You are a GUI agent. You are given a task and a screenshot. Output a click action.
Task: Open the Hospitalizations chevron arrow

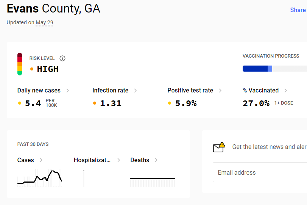click(118, 160)
